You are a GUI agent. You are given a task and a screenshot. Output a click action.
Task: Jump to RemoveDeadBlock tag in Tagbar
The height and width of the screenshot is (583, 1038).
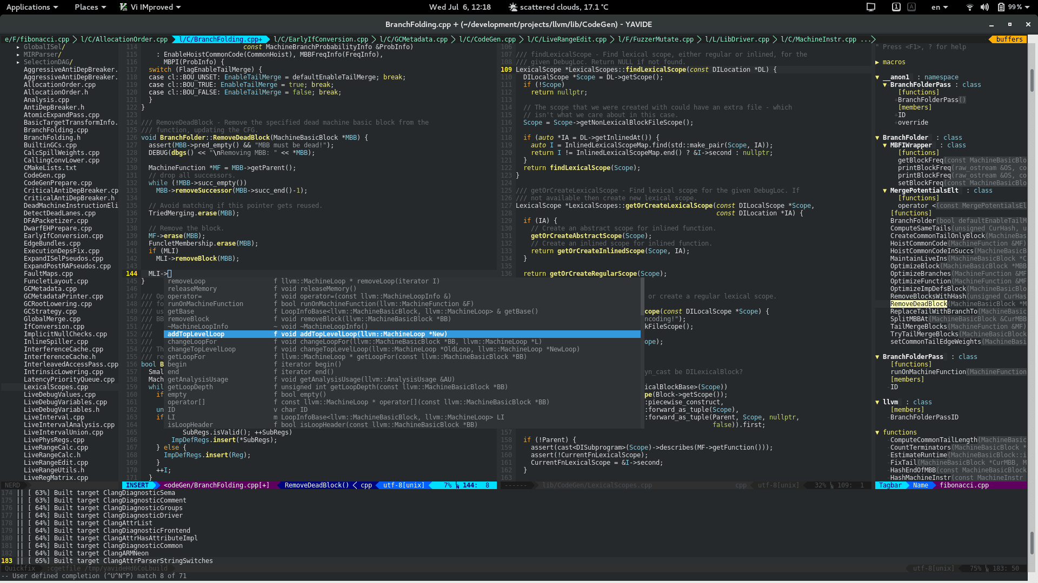point(918,304)
